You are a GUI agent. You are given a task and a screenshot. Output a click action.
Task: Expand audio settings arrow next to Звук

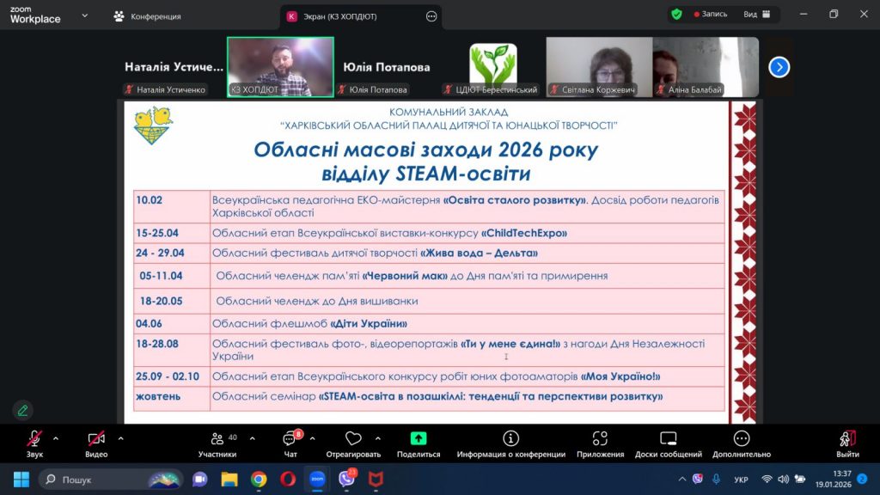[x=56, y=437]
